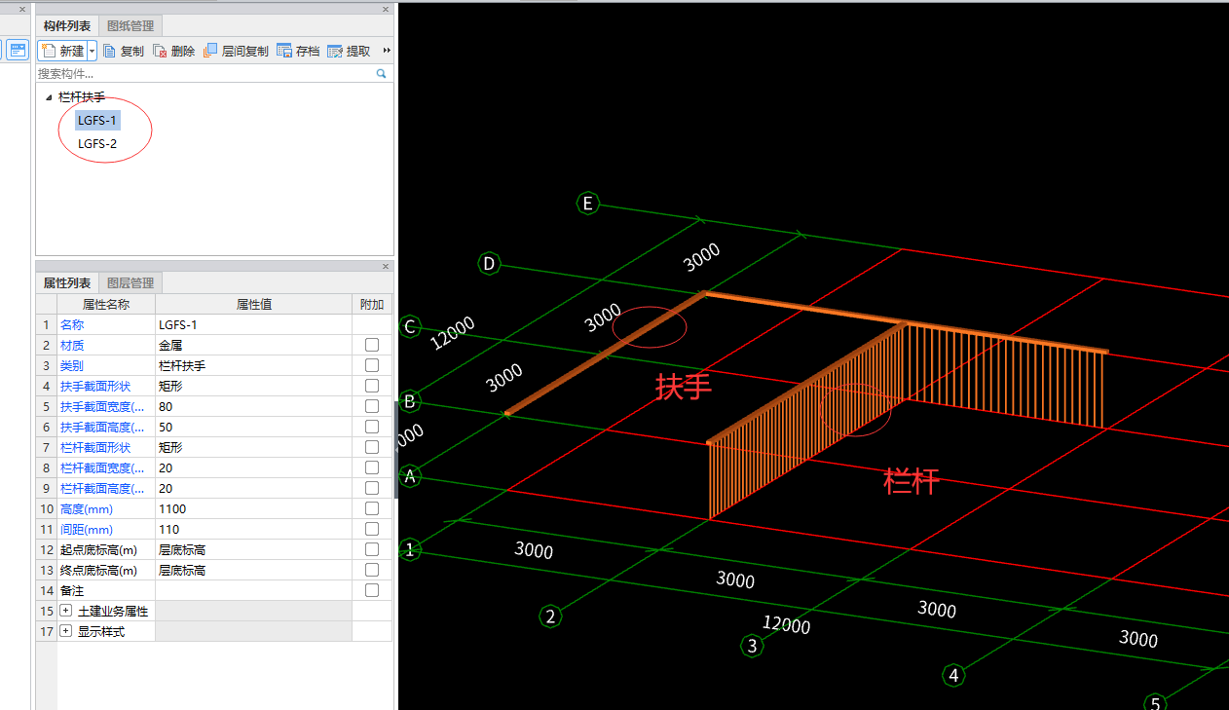Click the 终点底标高 value 层底标高
This screenshot has width=1229, height=710.
tap(253, 570)
